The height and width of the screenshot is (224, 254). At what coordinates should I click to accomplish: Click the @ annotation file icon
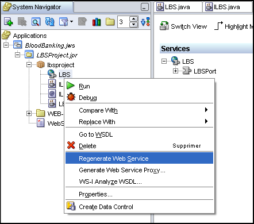pos(52,94)
